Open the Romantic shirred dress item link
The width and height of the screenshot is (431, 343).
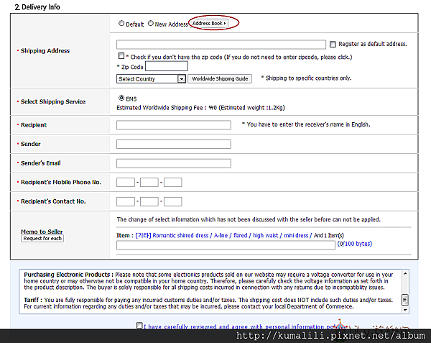223,235
